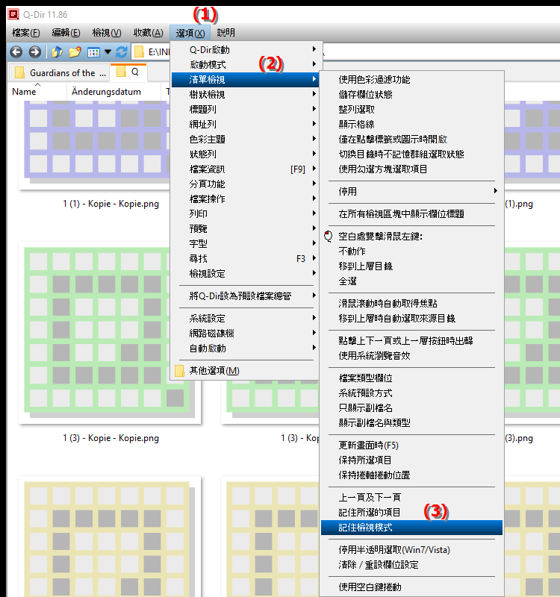Viewport: 560px width, 597px height.
Task: Go back with the left arrow button
Action: 16,51
